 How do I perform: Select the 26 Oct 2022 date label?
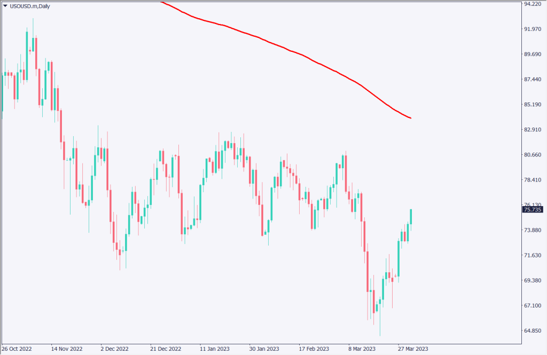[x=17, y=349]
